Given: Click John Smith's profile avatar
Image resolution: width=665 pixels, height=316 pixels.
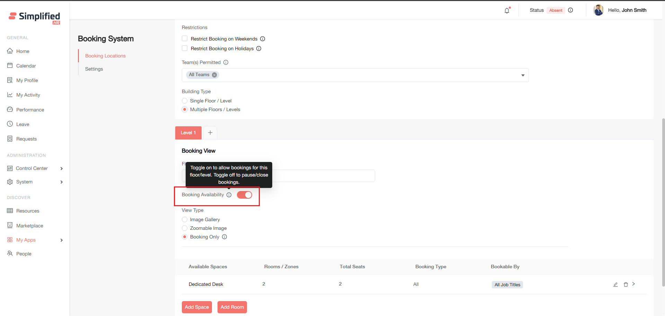Looking at the screenshot, I should pyautogui.click(x=598, y=10).
